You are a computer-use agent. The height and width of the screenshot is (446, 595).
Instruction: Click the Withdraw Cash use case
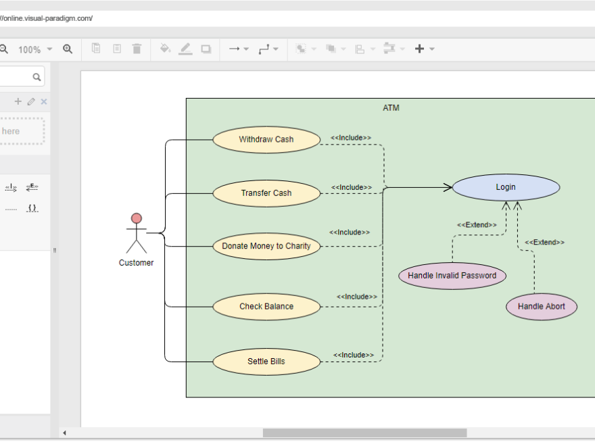point(266,139)
